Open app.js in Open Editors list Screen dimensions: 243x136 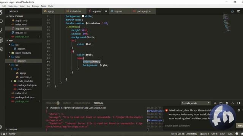pos(24,20)
